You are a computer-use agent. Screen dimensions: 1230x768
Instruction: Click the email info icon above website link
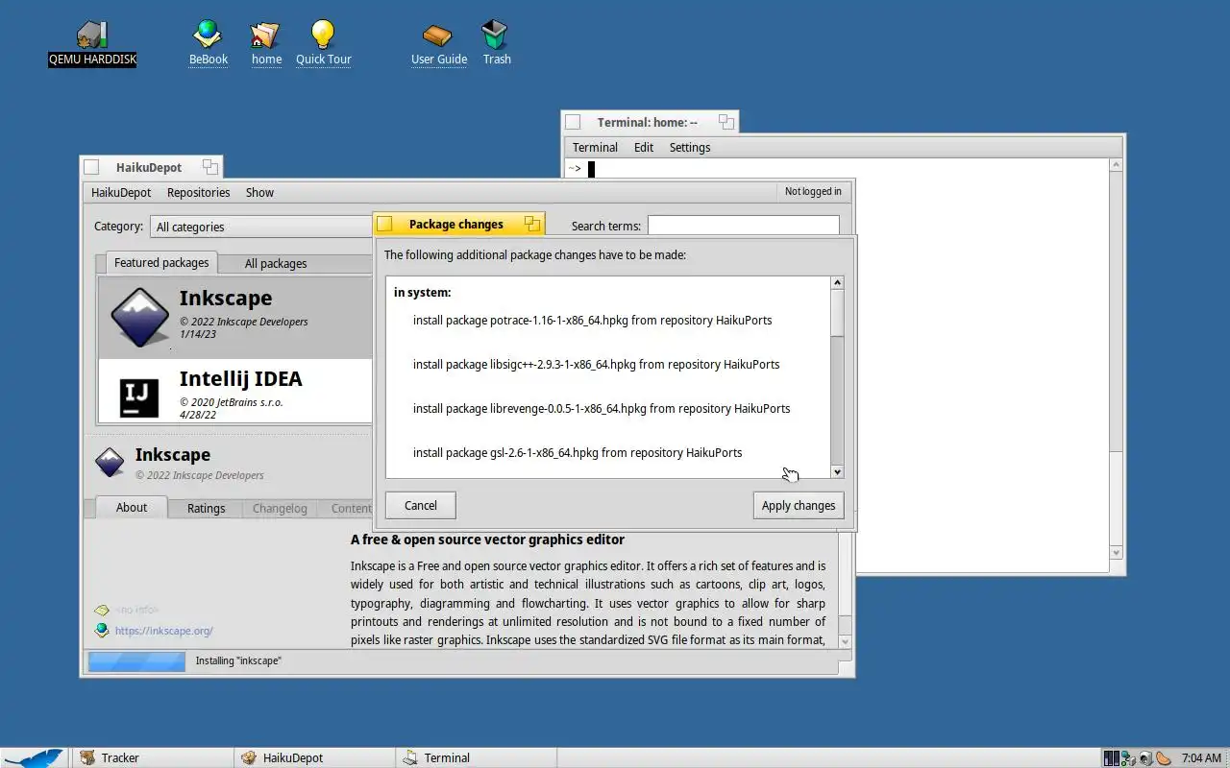coord(102,610)
